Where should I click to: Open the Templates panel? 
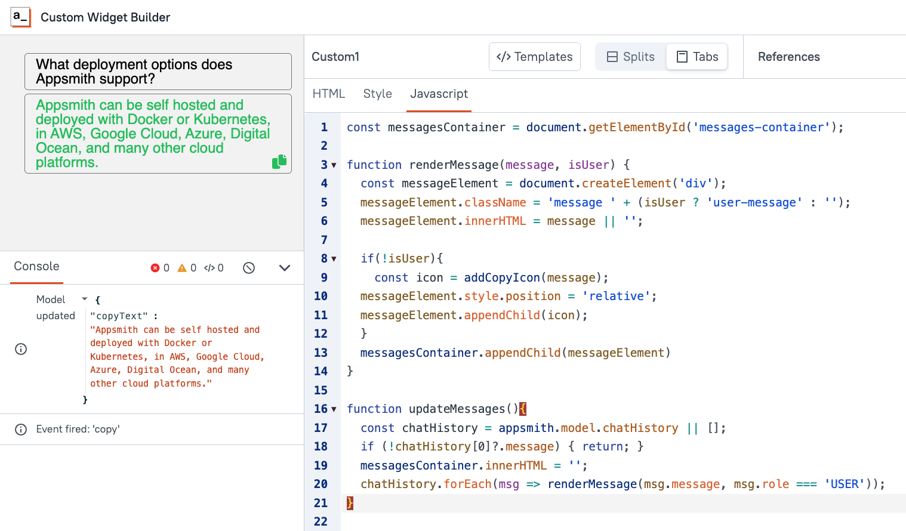pos(534,57)
